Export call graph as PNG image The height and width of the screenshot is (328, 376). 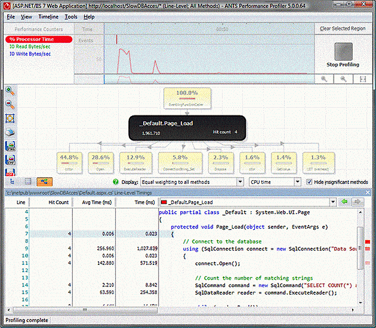click(10, 146)
